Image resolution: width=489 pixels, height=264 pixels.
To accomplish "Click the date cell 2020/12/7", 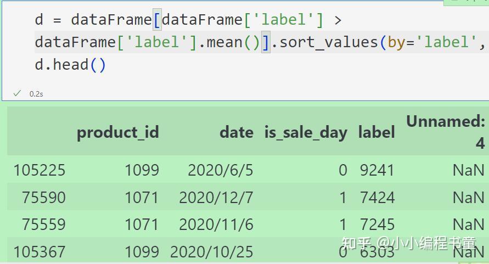I will 216,197.
